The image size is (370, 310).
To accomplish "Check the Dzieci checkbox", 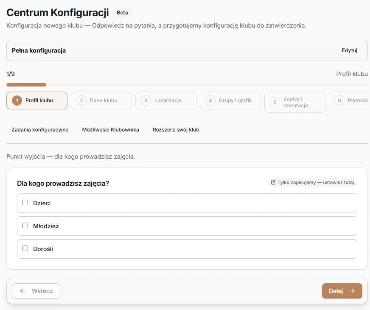I will point(25,203).
